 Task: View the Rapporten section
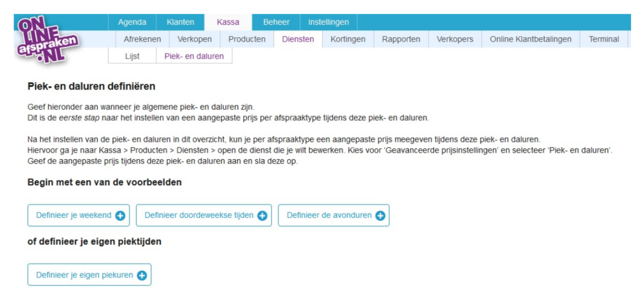[x=401, y=39]
